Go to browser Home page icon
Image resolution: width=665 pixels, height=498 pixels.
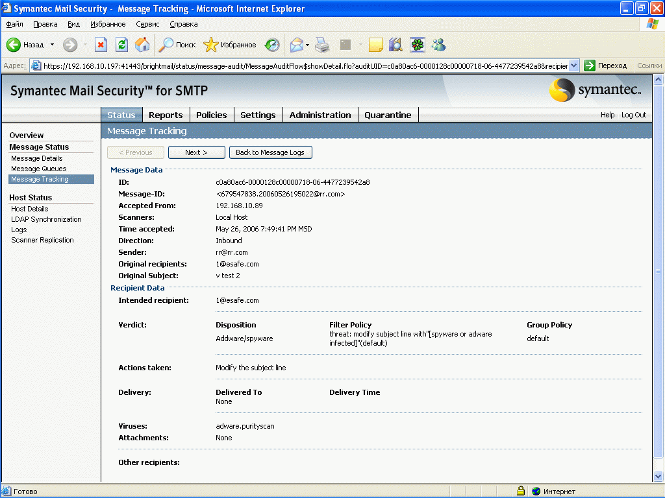(x=142, y=45)
